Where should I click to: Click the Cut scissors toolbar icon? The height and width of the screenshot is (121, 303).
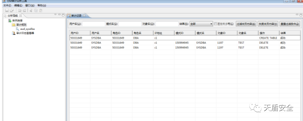(31, 11)
